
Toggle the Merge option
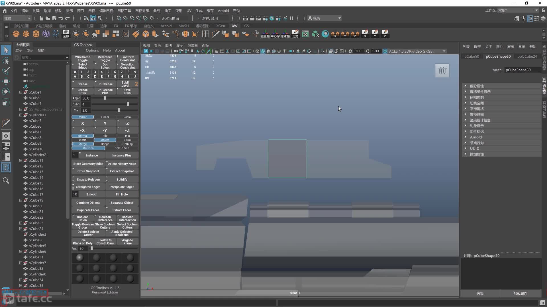click(x=83, y=144)
